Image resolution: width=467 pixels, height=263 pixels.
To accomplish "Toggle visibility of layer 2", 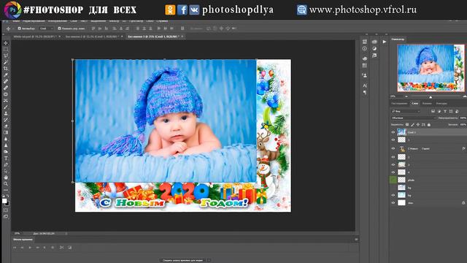I will [393, 157].
